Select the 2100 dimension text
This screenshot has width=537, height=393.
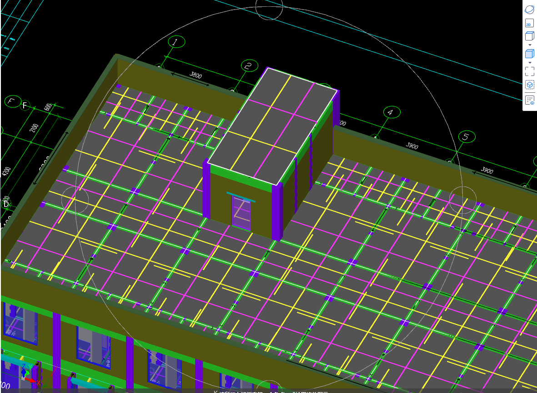[34, 128]
